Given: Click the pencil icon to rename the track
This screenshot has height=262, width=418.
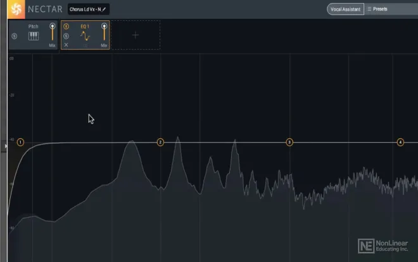Looking at the screenshot, I should pyautogui.click(x=104, y=9).
